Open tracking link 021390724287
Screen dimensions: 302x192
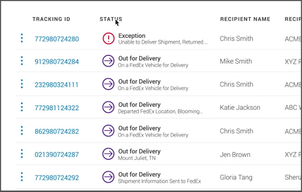(x=56, y=155)
